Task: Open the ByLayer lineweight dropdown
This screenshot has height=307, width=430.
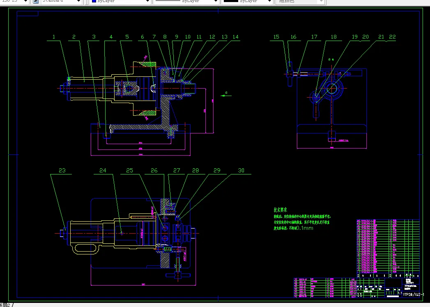Action: 269,1
